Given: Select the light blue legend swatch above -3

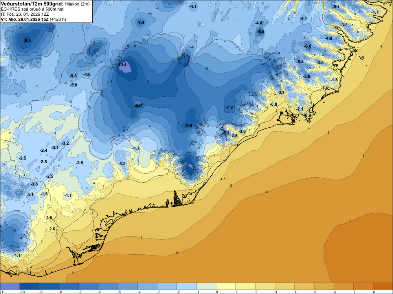Looking at the screenshot, I should 167,286.
